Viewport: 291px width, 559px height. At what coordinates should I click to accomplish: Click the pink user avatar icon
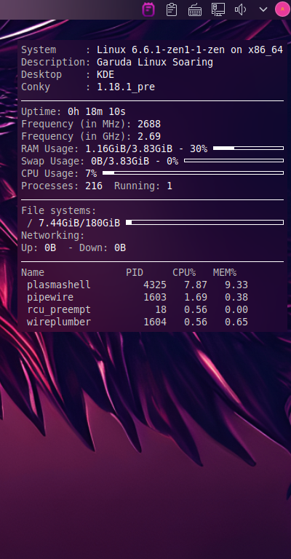(282, 9)
